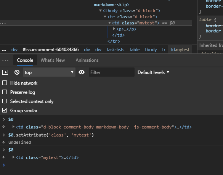Click breadcrumb overflow ellipsis at left
Image resolution: width=223 pixels, height=175 pixels.
(x=4, y=50)
